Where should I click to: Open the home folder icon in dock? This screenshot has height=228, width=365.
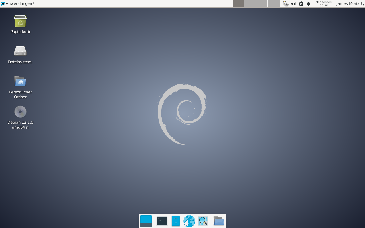(219, 221)
